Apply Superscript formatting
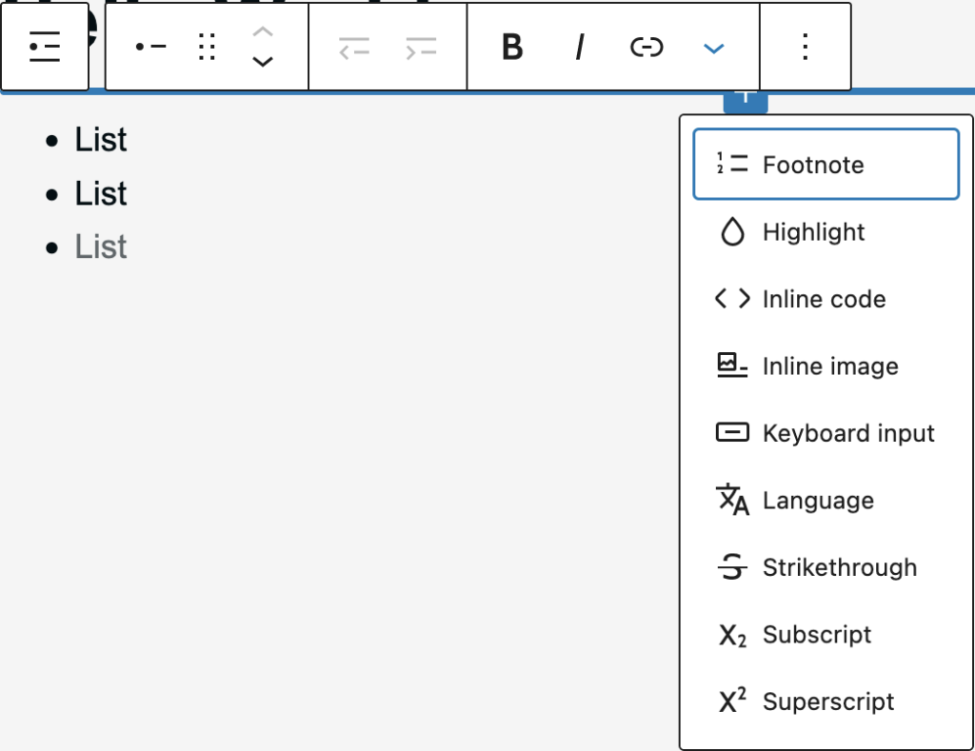The height and width of the screenshot is (751, 975). click(x=826, y=702)
